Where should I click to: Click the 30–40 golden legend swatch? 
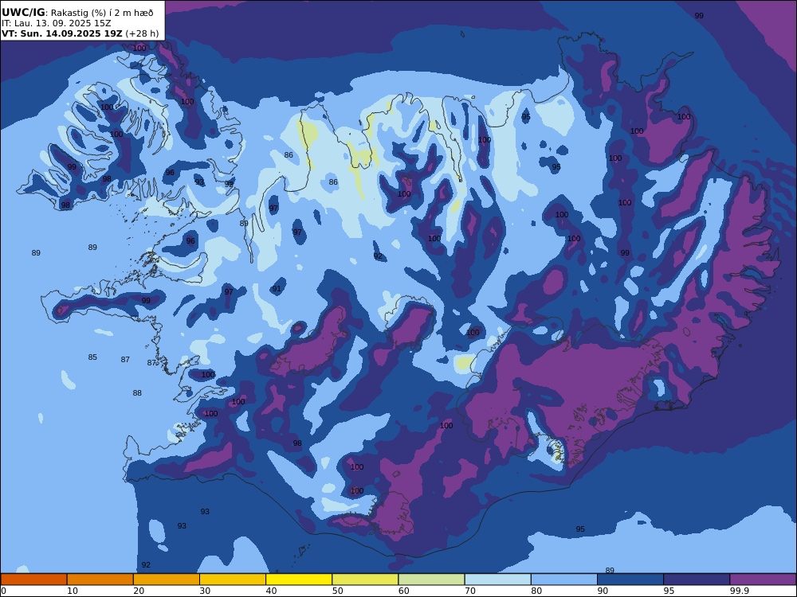(x=233, y=579)
